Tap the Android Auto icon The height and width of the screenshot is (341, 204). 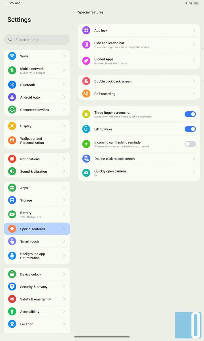point(12,97)
